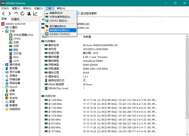Image resolution: width=189 pixels, height=136 pixels.
Task: Click the 多媒体 speaker icon
Action: [x=7, y=76]
